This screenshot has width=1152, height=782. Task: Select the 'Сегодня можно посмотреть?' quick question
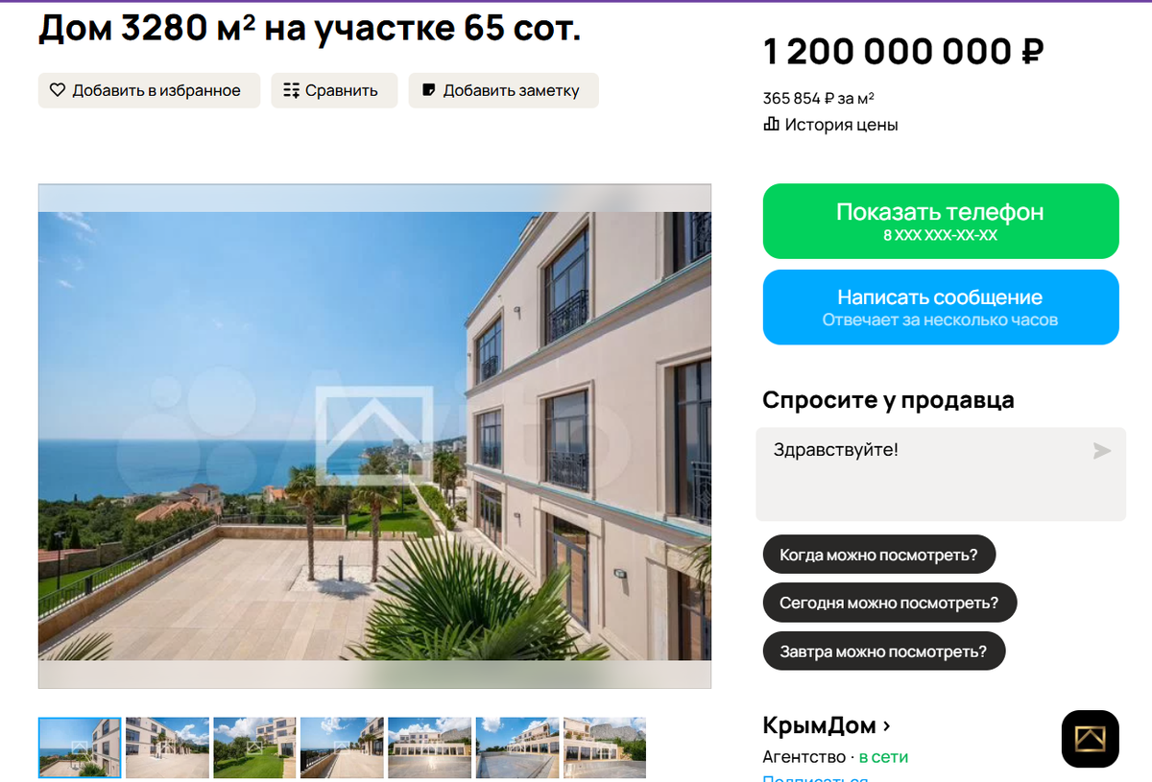pyautogui.click(x=889, y=603)
